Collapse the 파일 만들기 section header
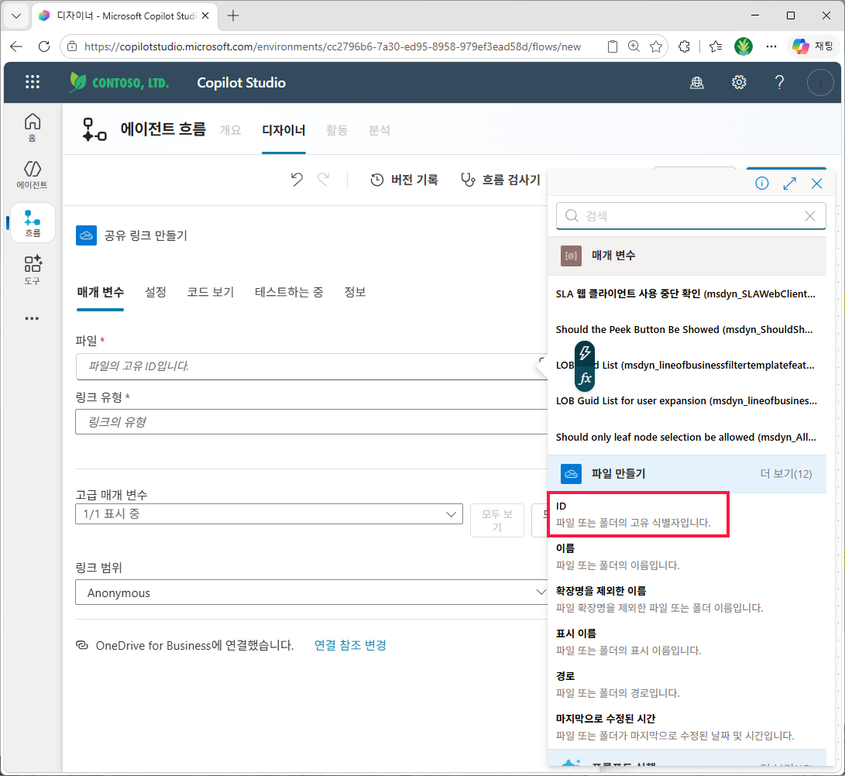The image size is (845, 776). pyautogui.click(x=686, y=474)
